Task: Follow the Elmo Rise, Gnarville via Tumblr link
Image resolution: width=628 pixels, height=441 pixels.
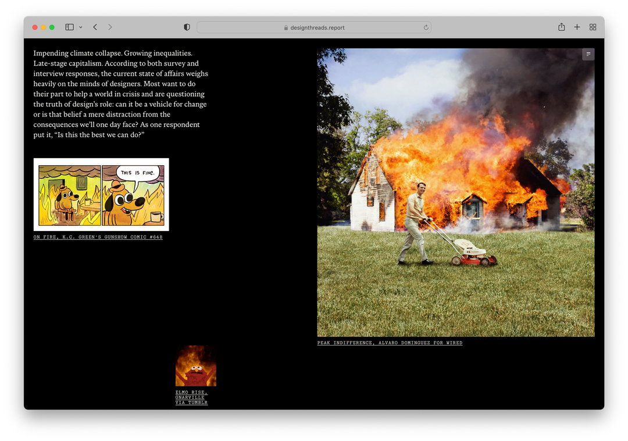Action: pyautogui.click(x=191, y=397)
